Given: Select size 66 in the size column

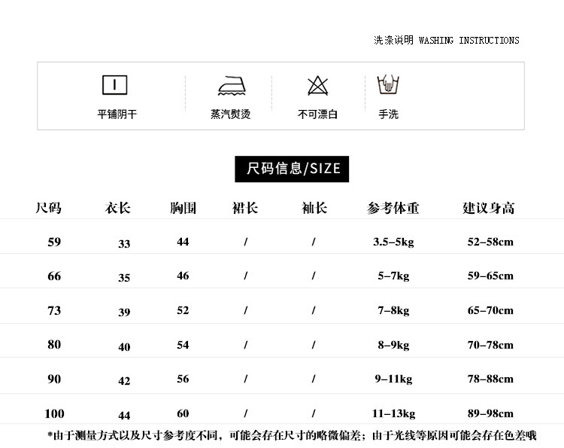Looking at the screenshot, I should coord(54,276).
